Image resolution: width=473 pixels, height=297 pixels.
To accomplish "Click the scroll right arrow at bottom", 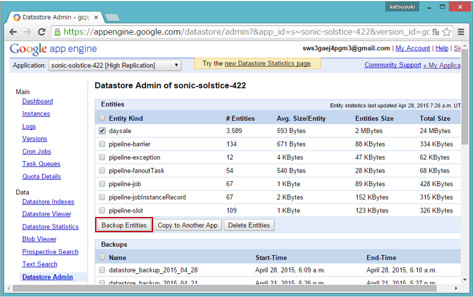I will tap(456, 289).
